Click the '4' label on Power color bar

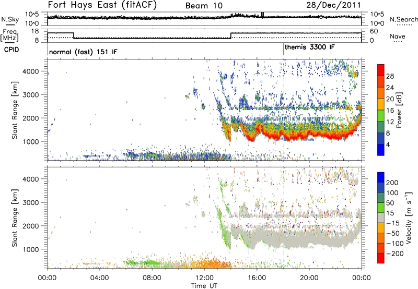coord(388,144)
